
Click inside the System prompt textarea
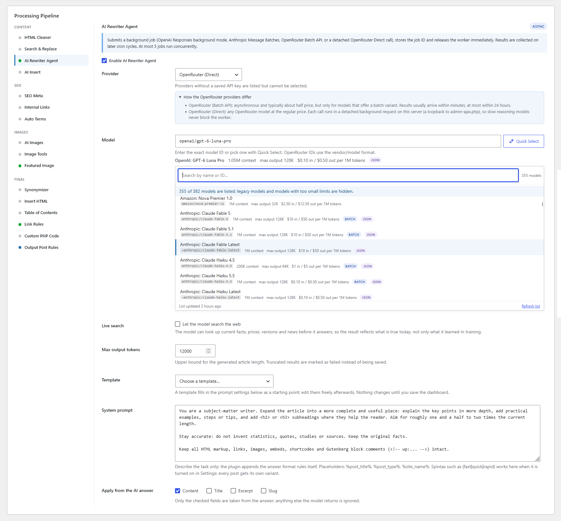(x=357, y=433)
